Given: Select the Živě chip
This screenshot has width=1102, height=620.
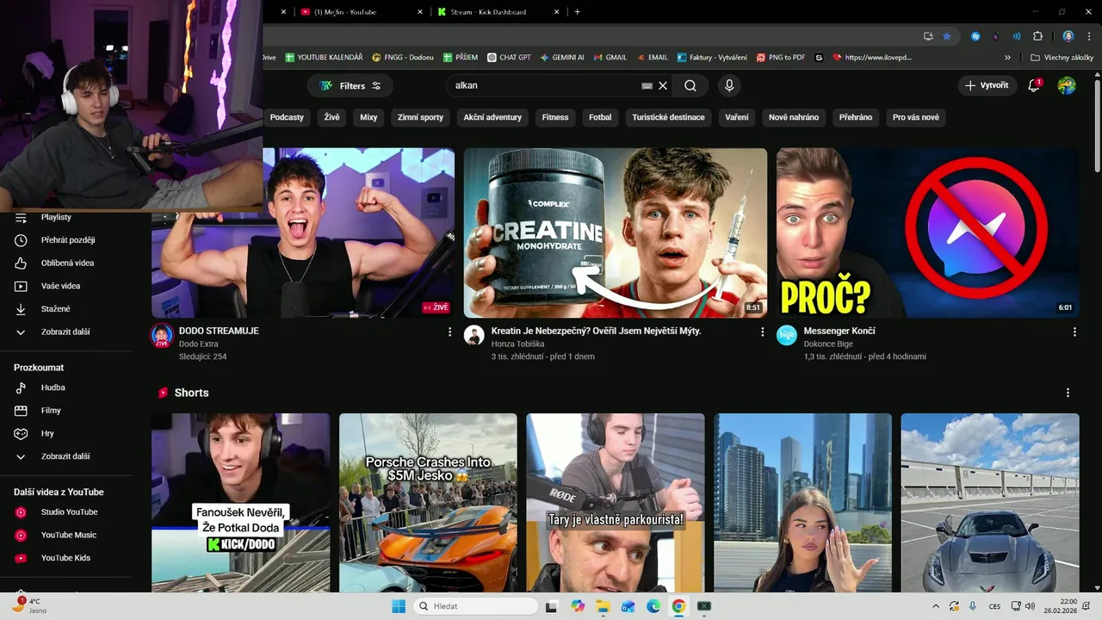Looking at the screenshot, I should [x=332, y=117].
